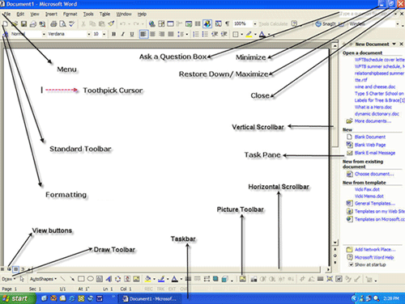Run Spelling and Grammar check

(x=72, y=24)
